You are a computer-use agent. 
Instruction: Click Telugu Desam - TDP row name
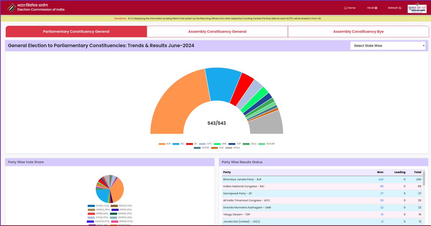(x=237, y=215)
